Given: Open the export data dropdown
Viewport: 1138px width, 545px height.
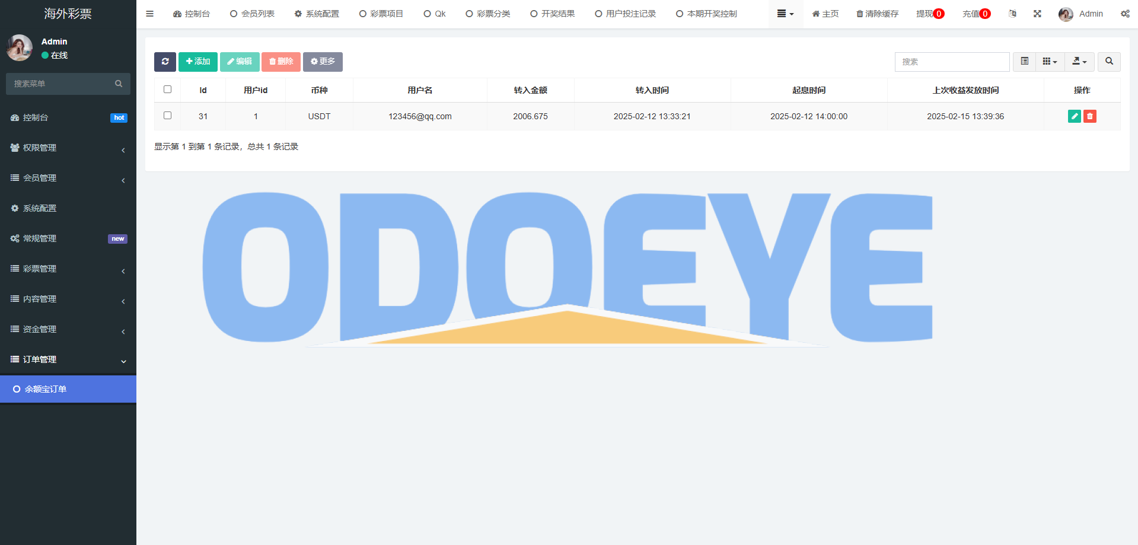Looking at the screenshot, I should (1079, 62).
